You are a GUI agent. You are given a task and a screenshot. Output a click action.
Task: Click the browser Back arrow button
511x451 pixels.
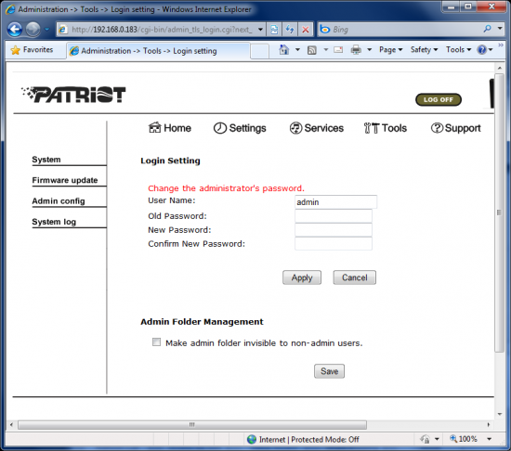15,30
